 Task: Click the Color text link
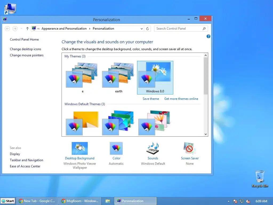[116, 158]
